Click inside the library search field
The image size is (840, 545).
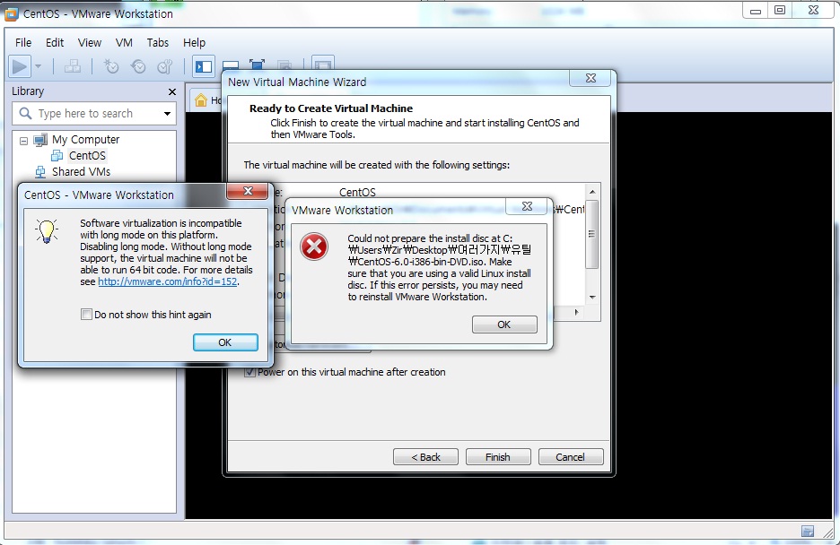pyautogui.click(x=90, y=114)
